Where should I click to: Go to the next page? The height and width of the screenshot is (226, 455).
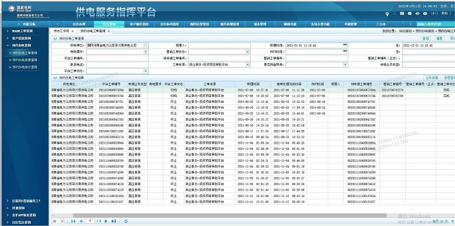[x=106, y=221]
